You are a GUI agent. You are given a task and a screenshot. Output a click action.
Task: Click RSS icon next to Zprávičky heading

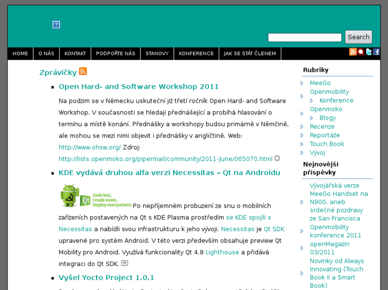(83, 71)
